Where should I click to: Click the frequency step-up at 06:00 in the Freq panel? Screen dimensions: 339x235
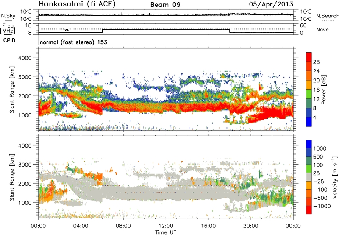[x=102, y=31]
